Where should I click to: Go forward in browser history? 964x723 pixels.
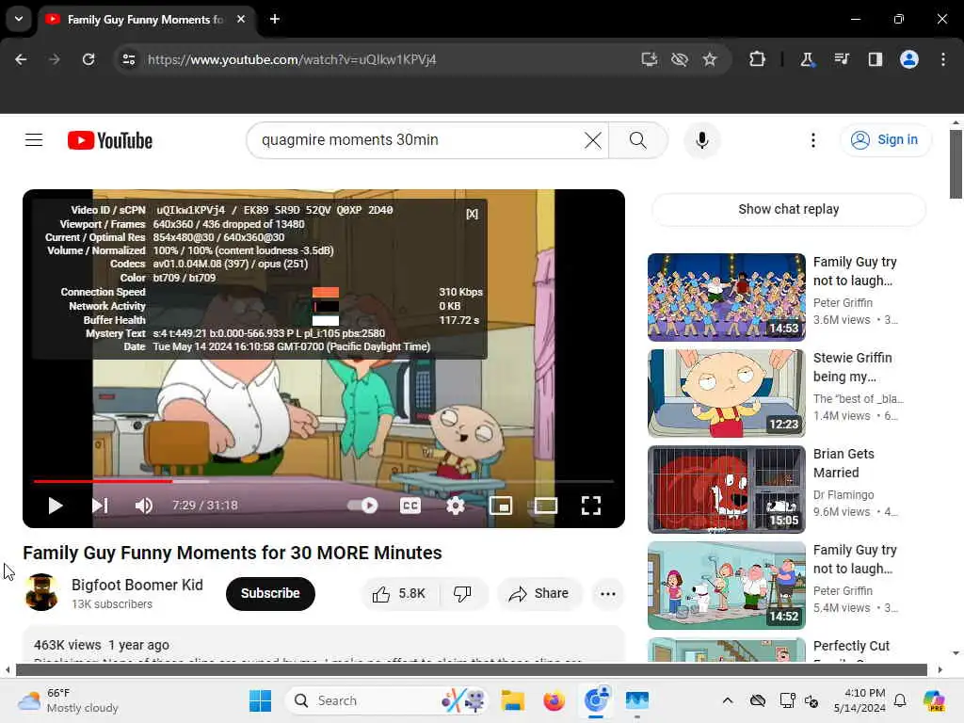pos(55,59)
